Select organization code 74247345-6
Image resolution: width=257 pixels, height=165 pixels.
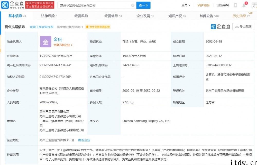(131, 65)
